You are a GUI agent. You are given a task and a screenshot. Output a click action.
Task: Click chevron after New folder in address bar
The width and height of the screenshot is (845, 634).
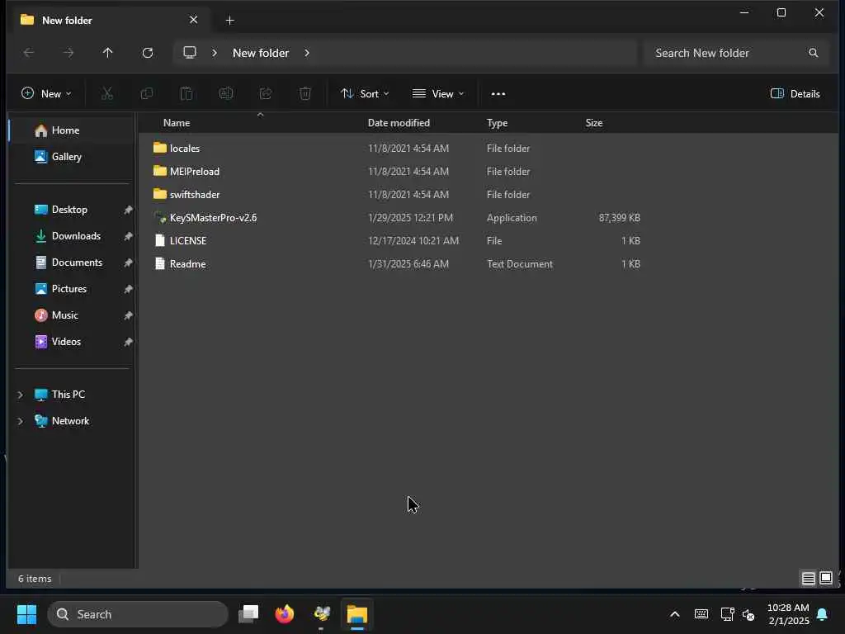307,53
